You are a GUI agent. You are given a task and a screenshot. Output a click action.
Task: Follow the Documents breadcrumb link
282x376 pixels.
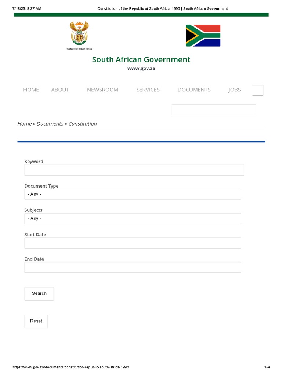(50, 124)
